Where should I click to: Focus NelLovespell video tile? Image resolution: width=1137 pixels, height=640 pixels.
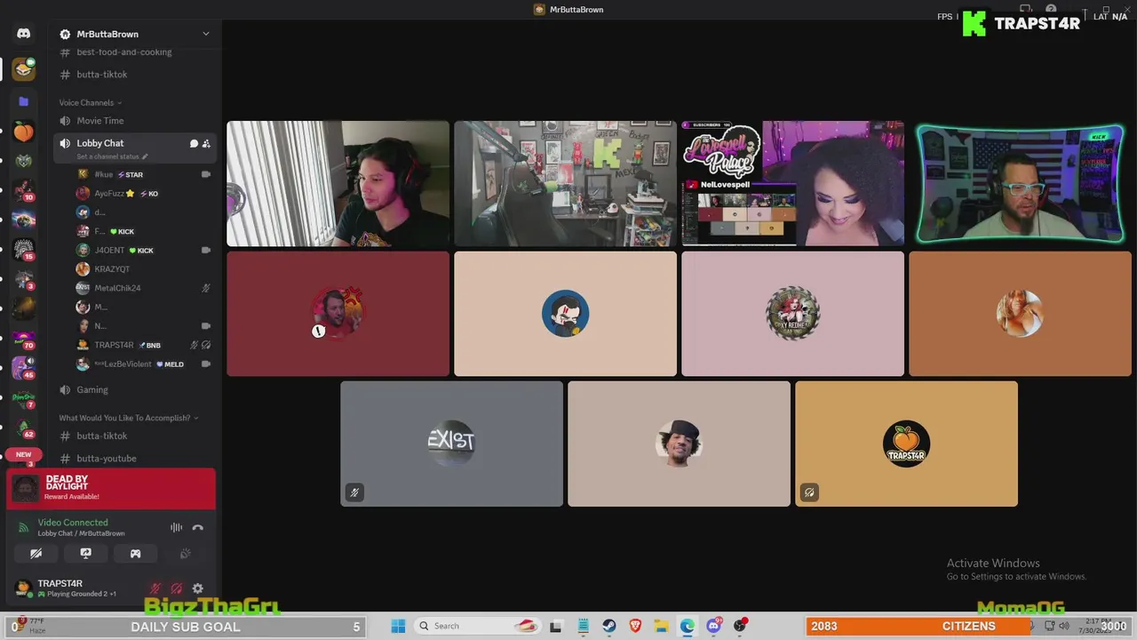tap(792, 184)
